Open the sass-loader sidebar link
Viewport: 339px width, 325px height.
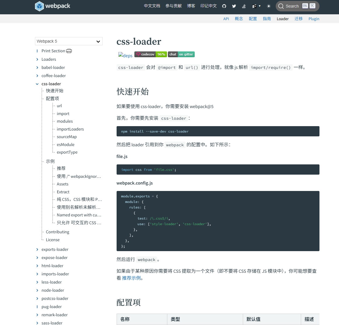52,323
